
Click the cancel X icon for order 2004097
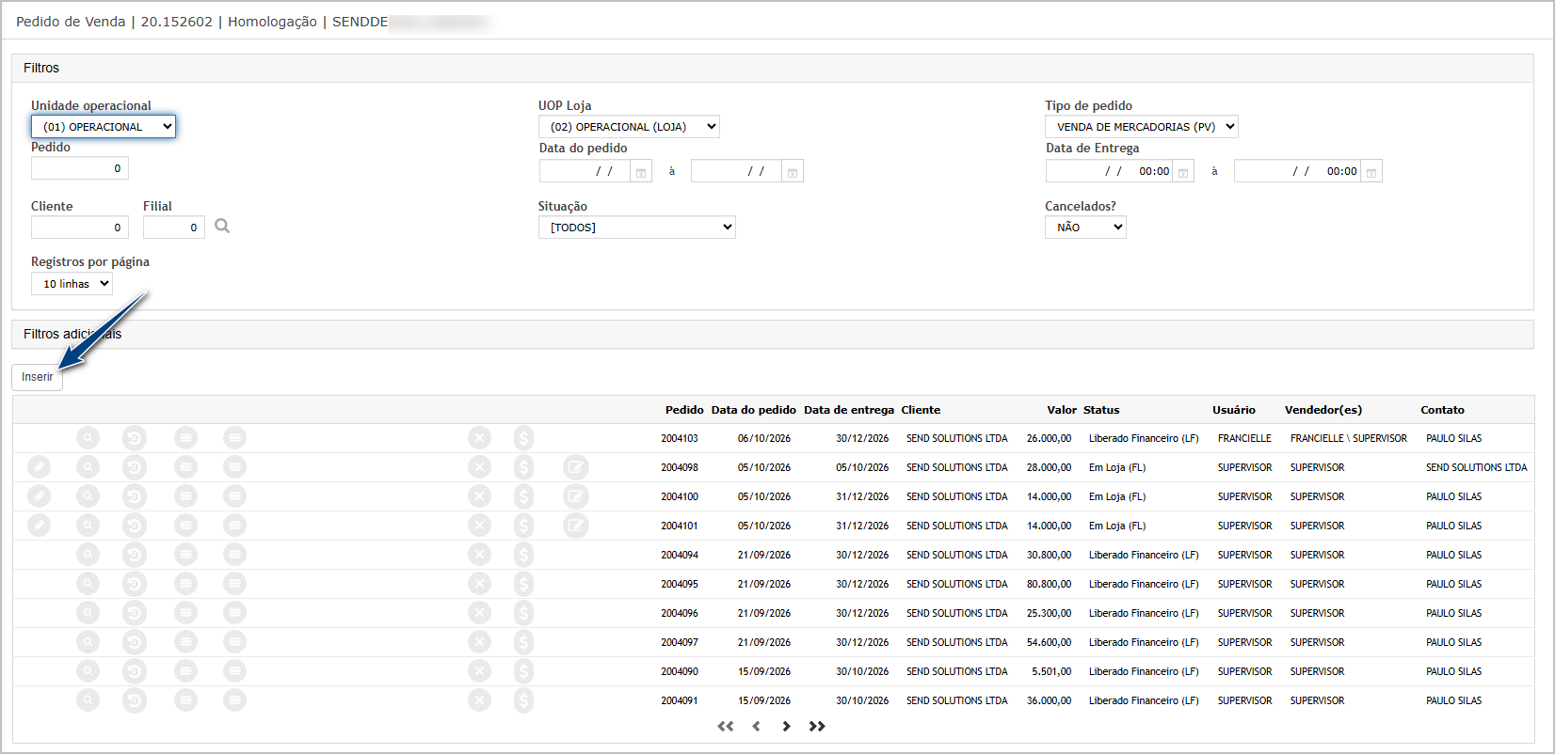tap(480, 642)
